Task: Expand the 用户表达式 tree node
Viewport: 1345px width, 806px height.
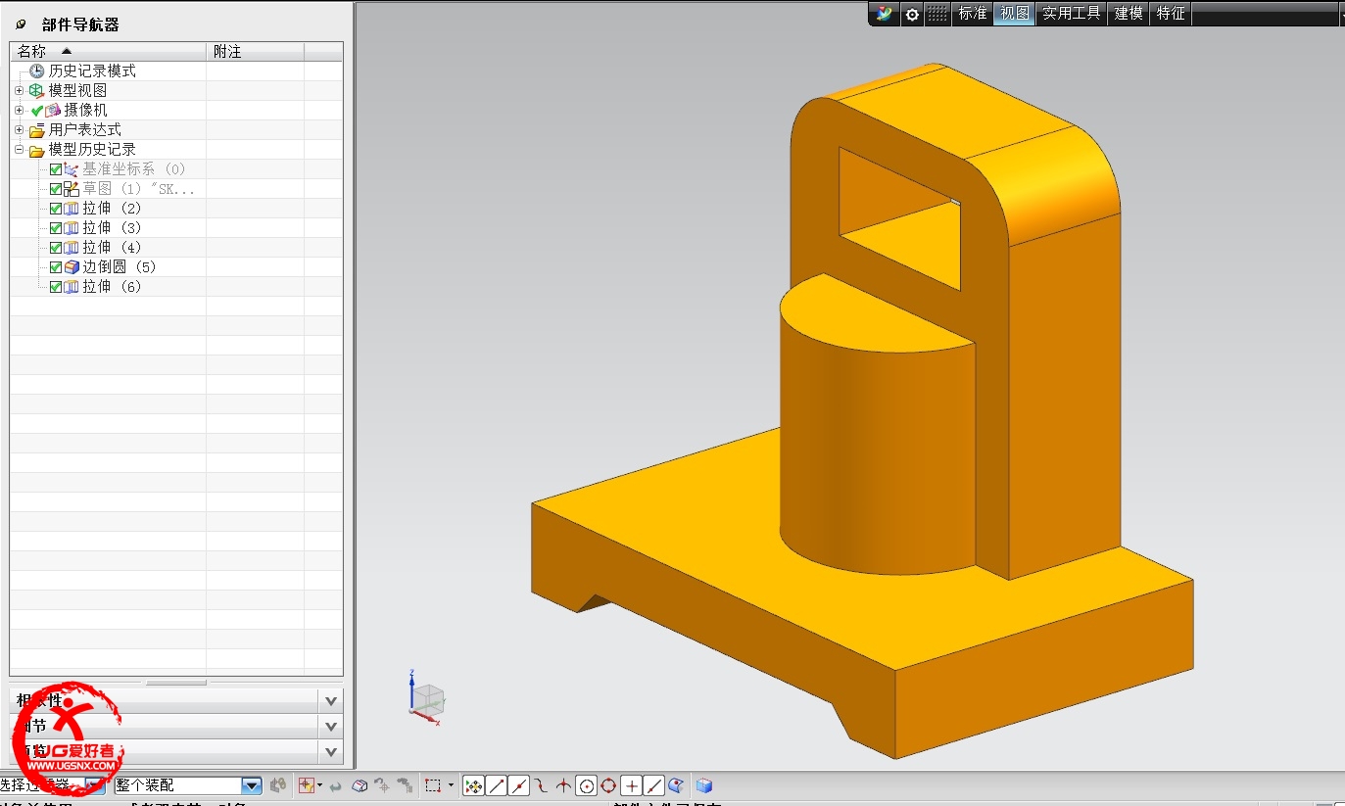Action: click(19, 129)
